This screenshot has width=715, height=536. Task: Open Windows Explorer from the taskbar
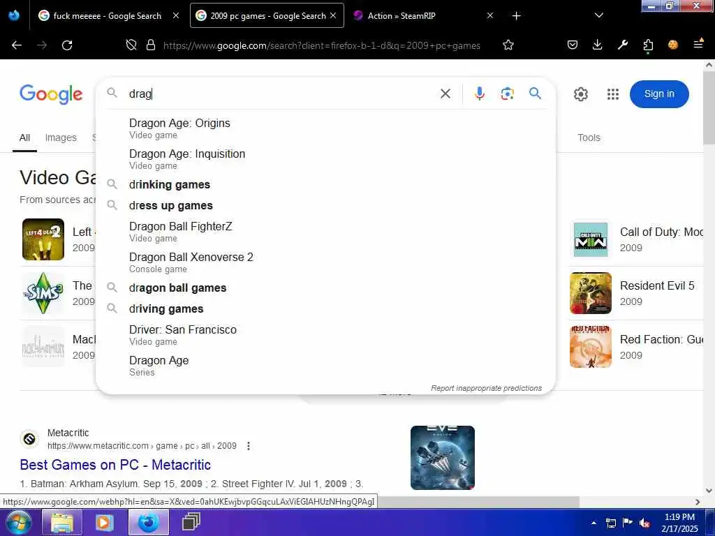[62, 522]
